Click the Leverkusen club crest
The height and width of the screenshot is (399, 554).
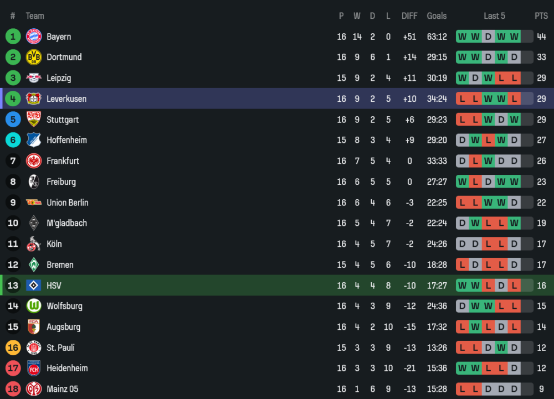[34, 99]
